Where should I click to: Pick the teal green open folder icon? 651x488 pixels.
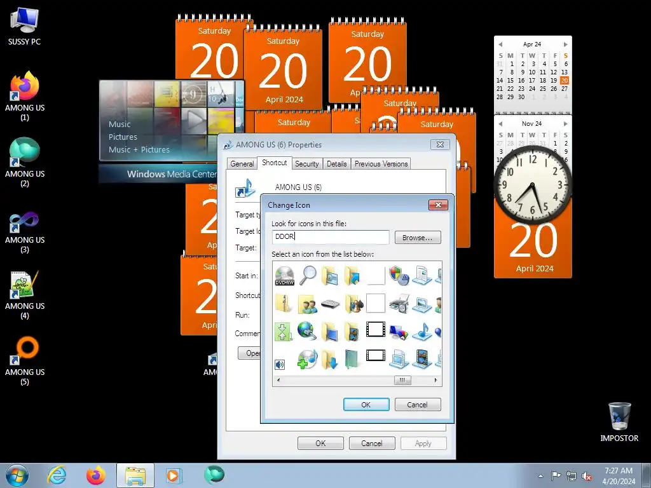click(x=352, y=360)
